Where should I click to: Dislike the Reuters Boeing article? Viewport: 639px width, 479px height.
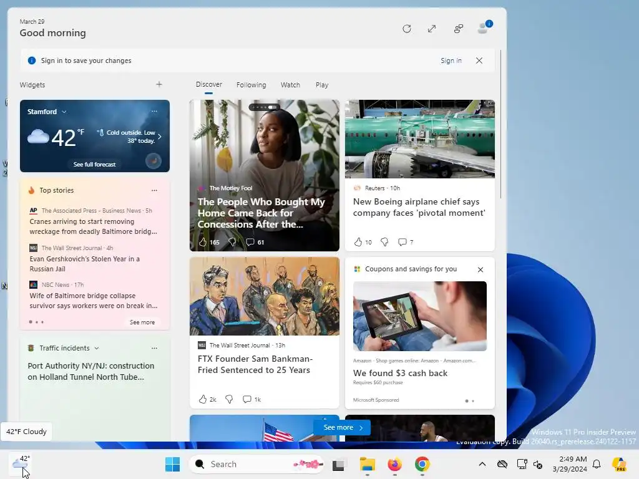pyautogui.click(x=384, y=242)
